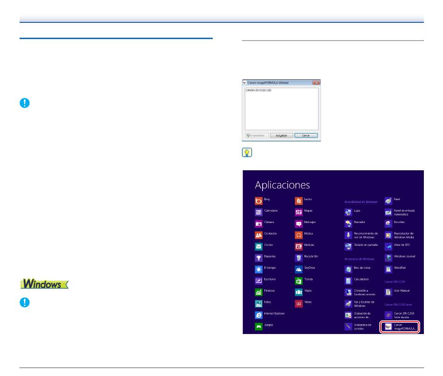Screen dimensions: 443x376
Task: Launch the Fotos app
Action: pyautogui.click(x=263, y=304)
